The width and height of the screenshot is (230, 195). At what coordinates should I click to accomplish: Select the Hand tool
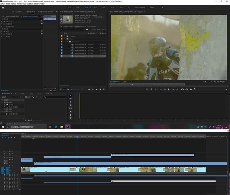[70, 115]
